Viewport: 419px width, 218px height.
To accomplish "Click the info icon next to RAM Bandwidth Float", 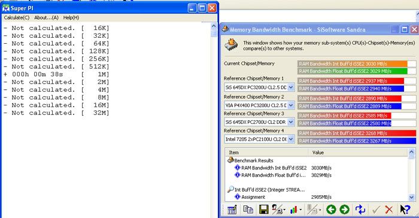I will (x=237, y=175).
